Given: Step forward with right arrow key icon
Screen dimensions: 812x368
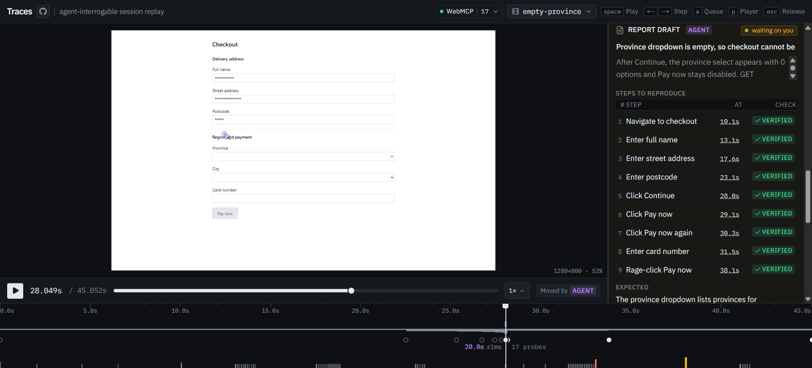Looking at the screenshot, I should pos(665,11).
